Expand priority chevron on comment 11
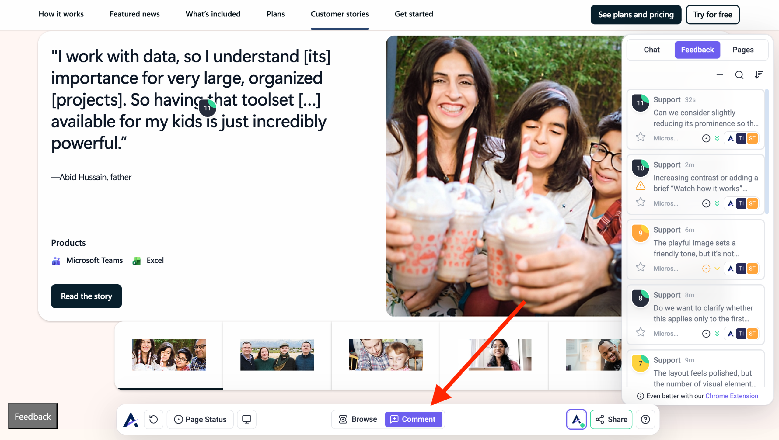Screen dimensions: 779x440 (x=717, y=138)
